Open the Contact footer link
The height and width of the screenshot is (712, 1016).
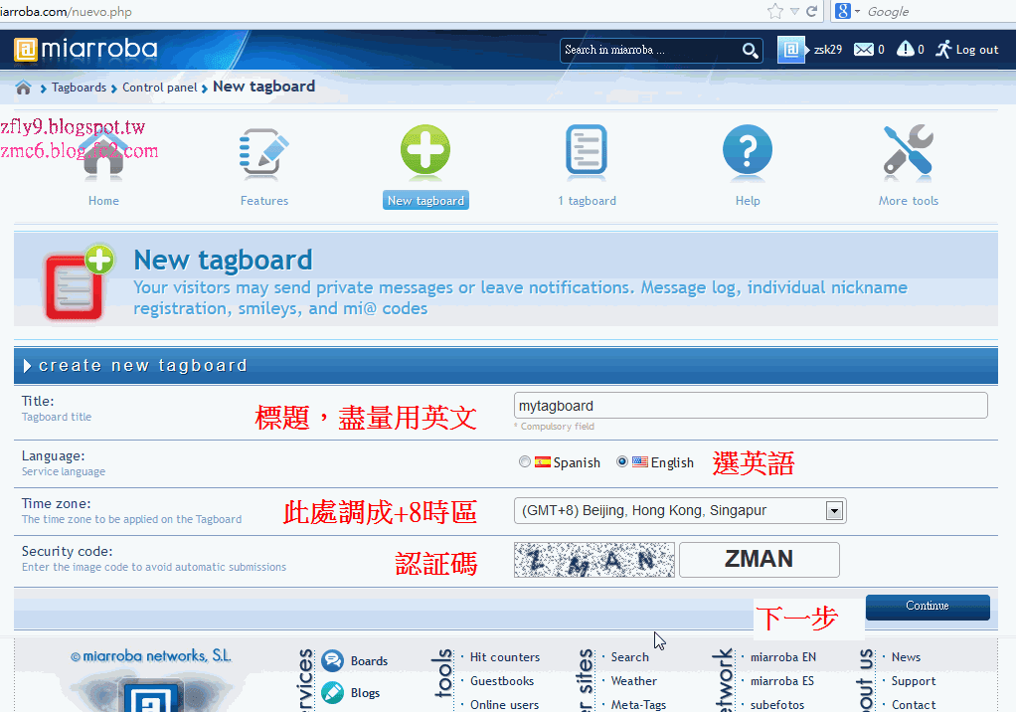click(x=913, y=705)
